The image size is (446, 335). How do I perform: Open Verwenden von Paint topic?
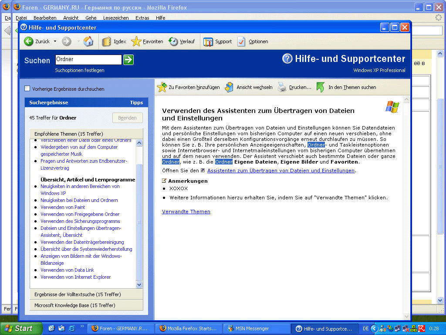pos(63,207)
